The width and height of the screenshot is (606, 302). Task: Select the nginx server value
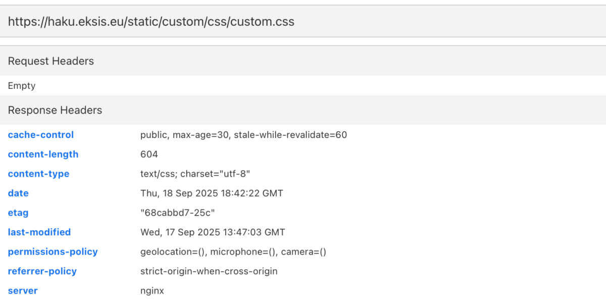click(x=151, y=290)
